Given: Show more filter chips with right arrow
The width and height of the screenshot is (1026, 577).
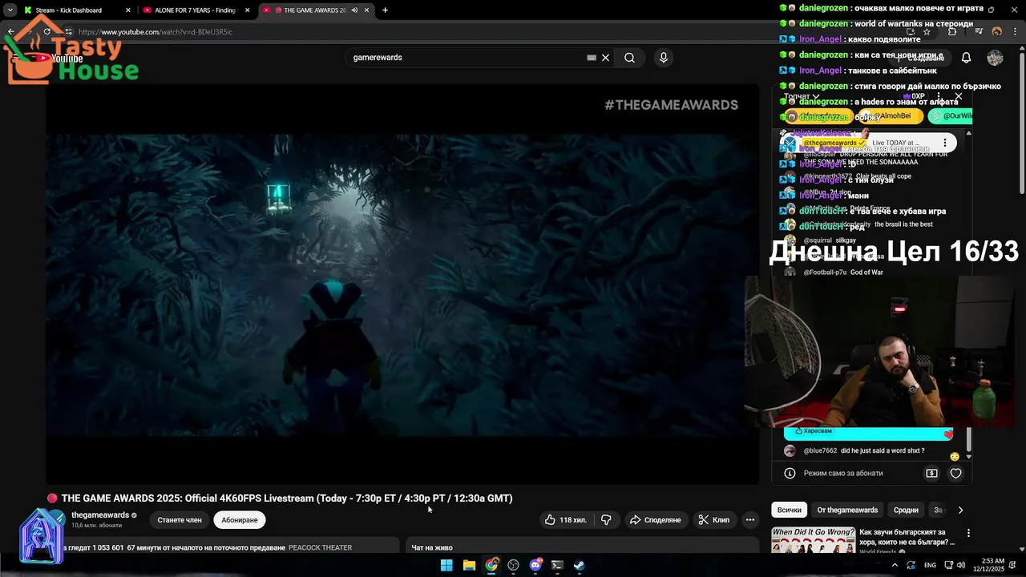Looking at the screenshot, I should pos(960,510).
